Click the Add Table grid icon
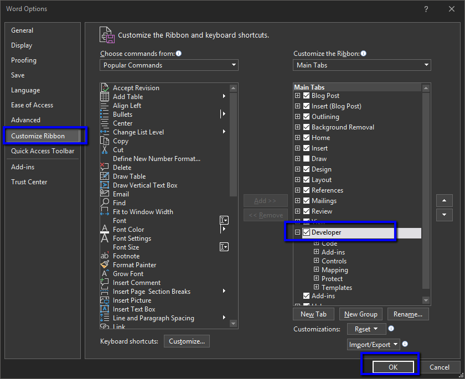Image resolution: width=465 pixels, height=379 pixels. (x=105, y=97)
